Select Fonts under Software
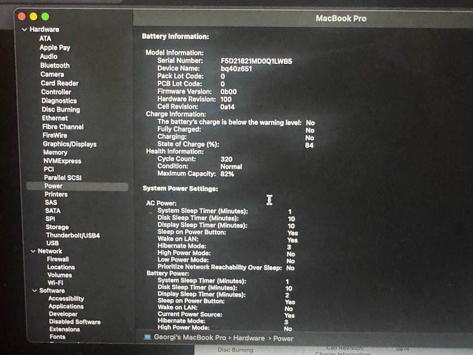The height and width of the screenshot is (355, 473). point(58,337)
